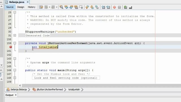
Task: Click the Uncomment code icon
Action: click(130, 7)
